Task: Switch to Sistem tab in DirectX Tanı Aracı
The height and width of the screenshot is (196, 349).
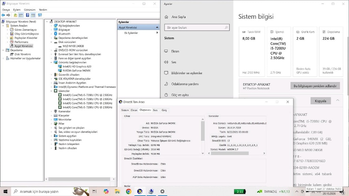Action: tap(125, 110)
